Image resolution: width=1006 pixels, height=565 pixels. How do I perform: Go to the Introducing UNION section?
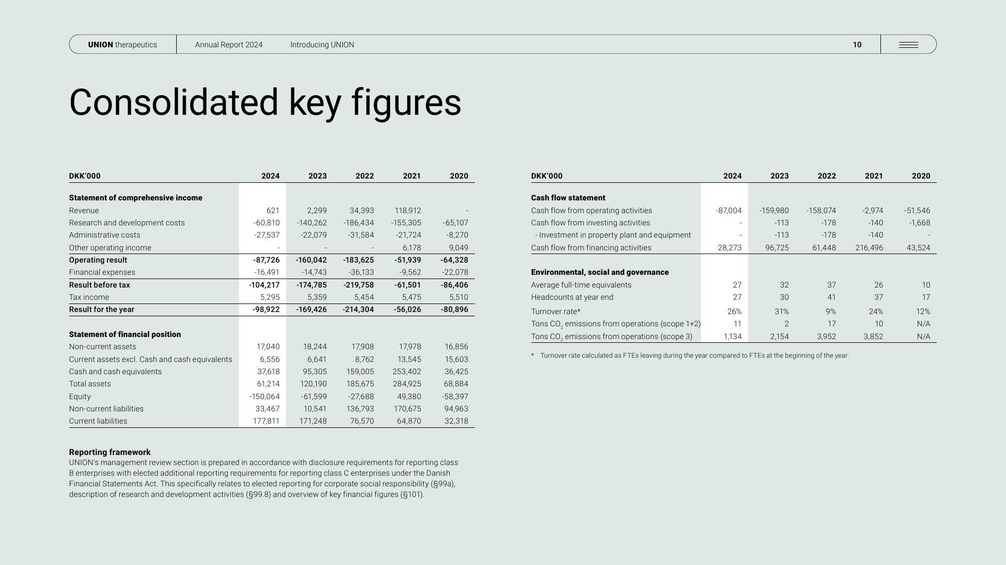tap(322, 45)
